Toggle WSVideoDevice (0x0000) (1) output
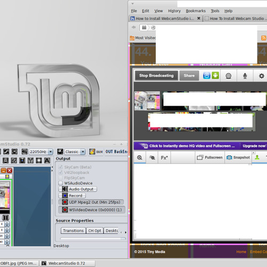Image resolution: width=267 pixels, height=267 pixels. pos(92,210)
